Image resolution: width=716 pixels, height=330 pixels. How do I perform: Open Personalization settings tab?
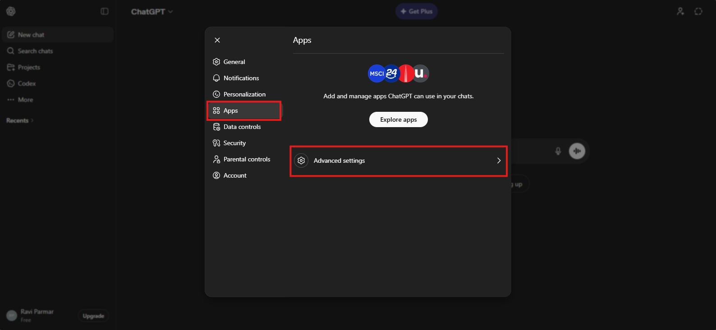pos(244,94)
